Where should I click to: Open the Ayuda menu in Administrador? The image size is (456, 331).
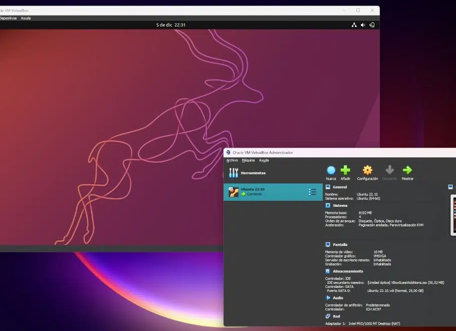[x=264, y=160]
